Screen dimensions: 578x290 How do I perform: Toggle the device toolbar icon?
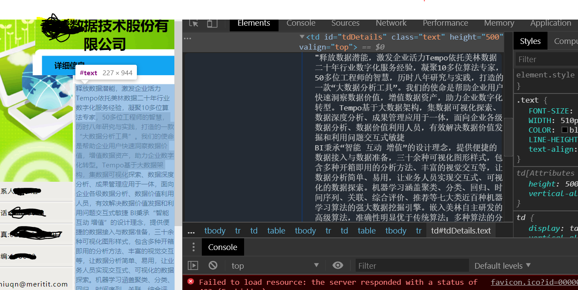pyautogui.click(x=212, y=24)
